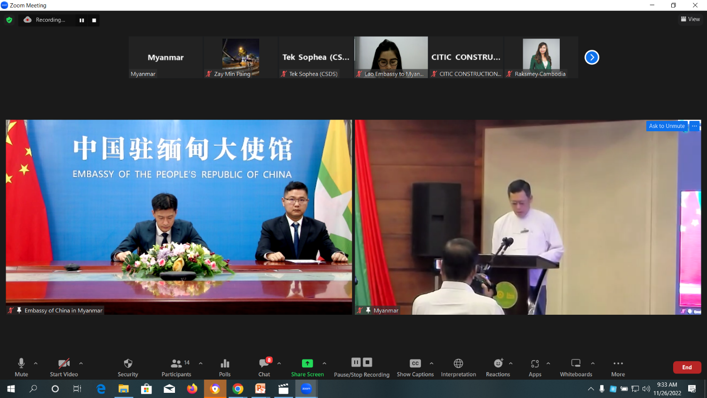Screen dimensions: 707x398
Task: Open Microsoft Store from taskbar
Action: (x=146, y=389)
